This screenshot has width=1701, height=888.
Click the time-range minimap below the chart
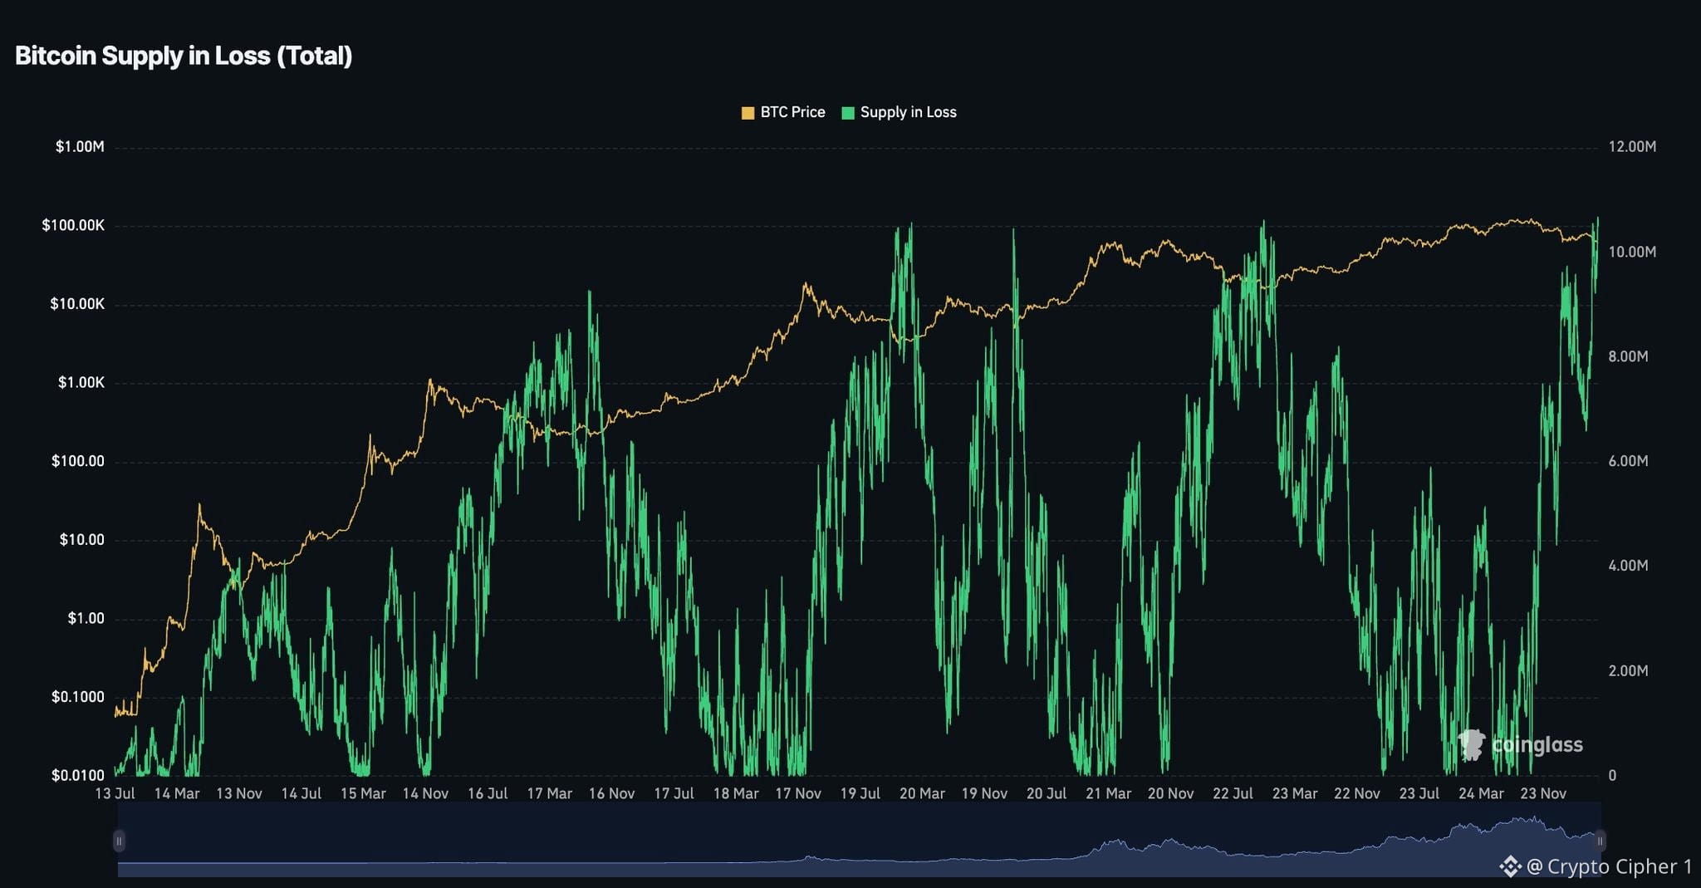[859, 840]
